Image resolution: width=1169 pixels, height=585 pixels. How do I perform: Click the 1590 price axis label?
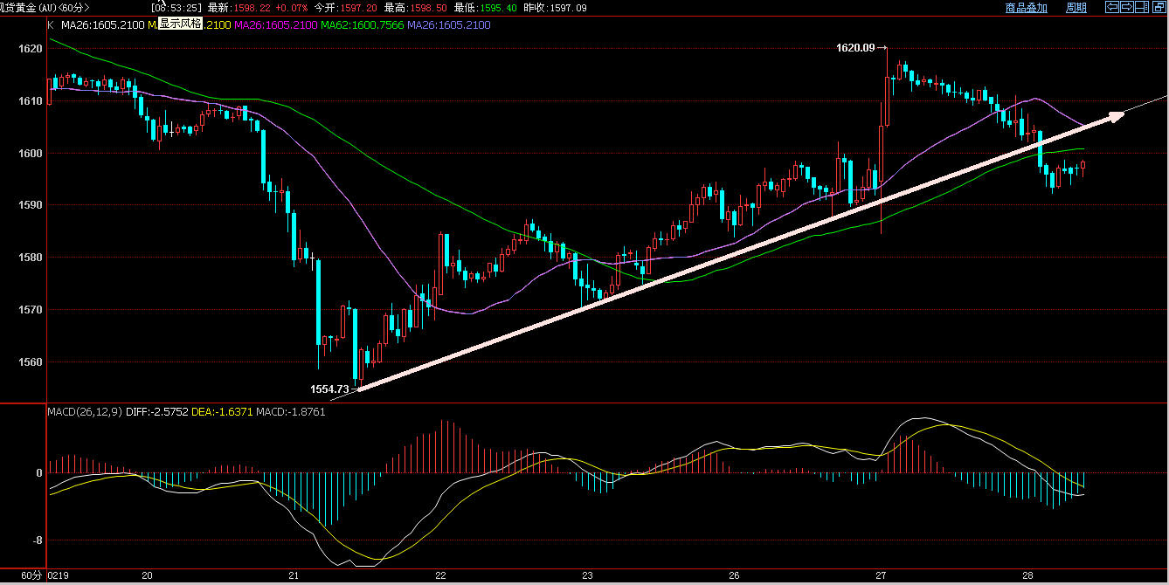[x=31, y=206]
